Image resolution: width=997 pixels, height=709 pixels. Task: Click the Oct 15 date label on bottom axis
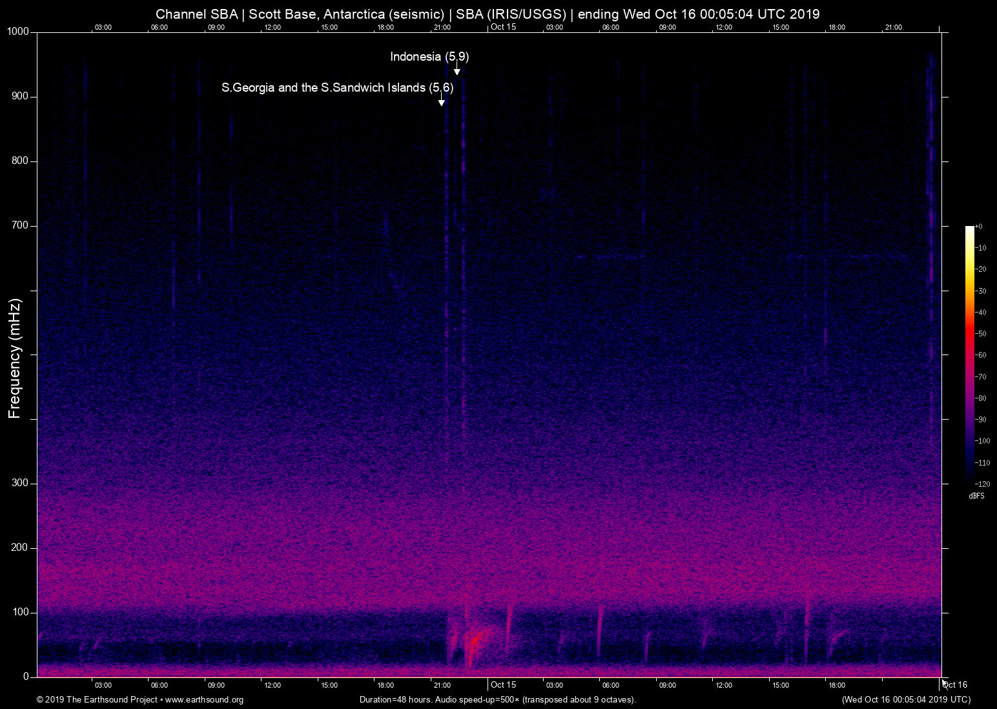tap(503, 684)
